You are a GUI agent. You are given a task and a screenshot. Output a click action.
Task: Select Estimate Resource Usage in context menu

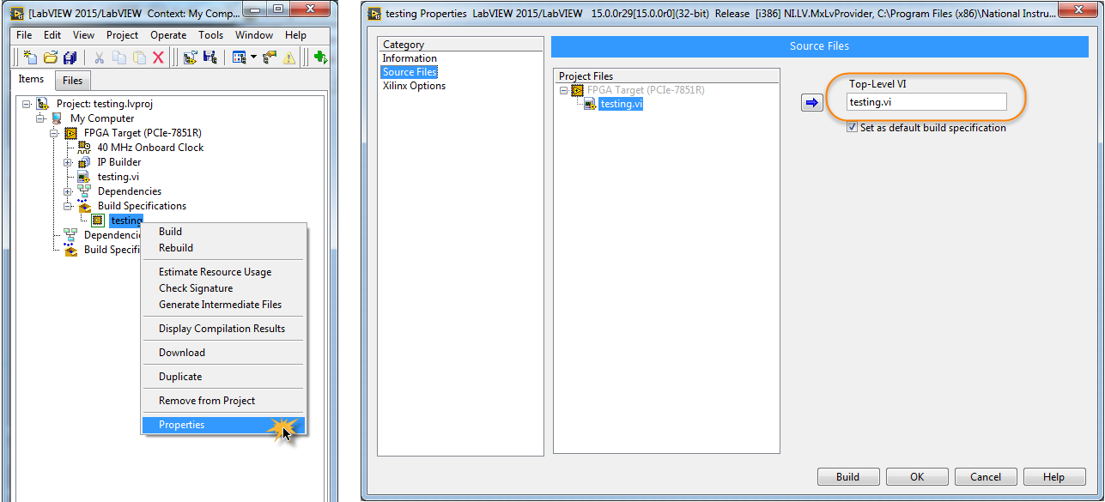point(223,272)
